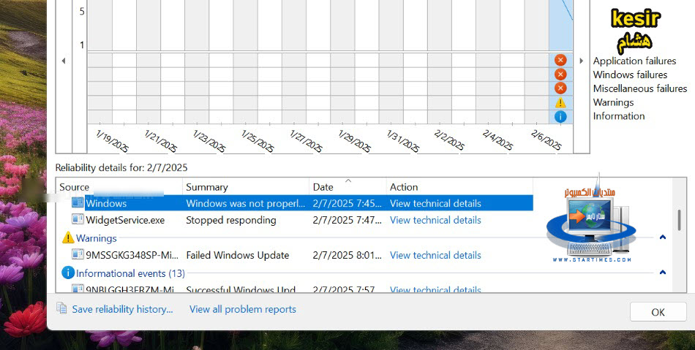This screenshot has height=350, width=695.
Task: Select the WidgetService.exe row
Action: [x=302, y=220]
